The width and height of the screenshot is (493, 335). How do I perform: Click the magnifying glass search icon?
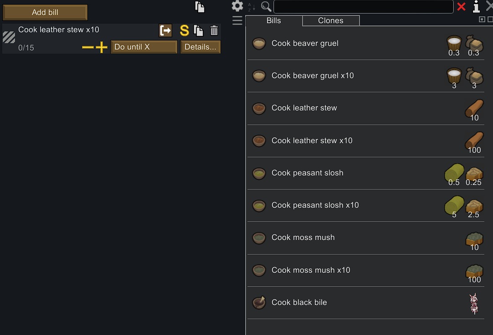pos(266,6)
